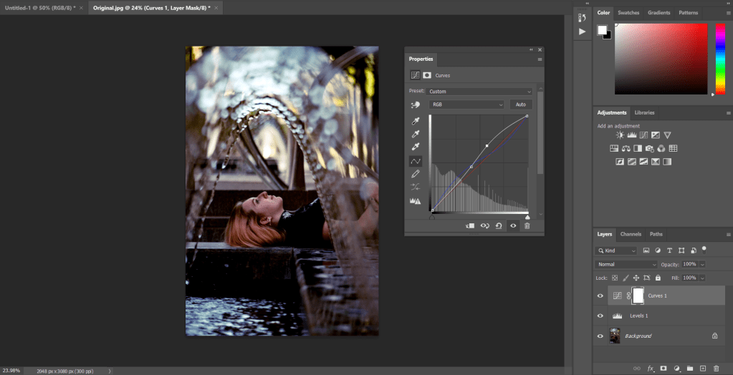
Task: Hide the Background layer
Action: tap(600, 336)
